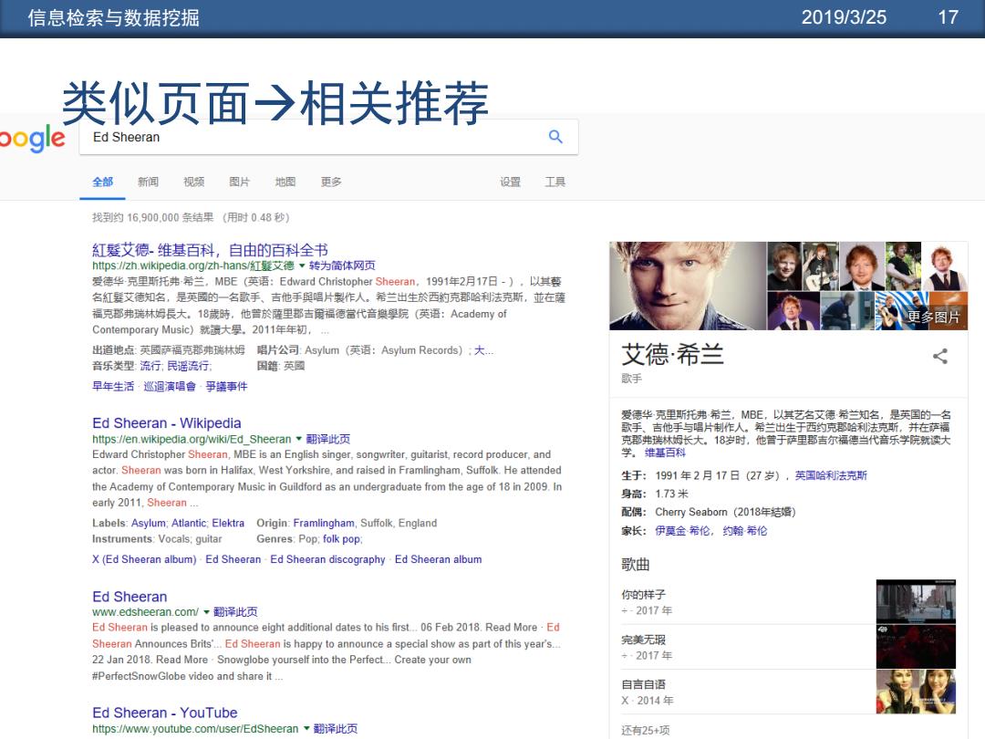Open the 紅髮艾德 维基百科 result title
This screenshot has height=739, width=985.
coord(210,250)
